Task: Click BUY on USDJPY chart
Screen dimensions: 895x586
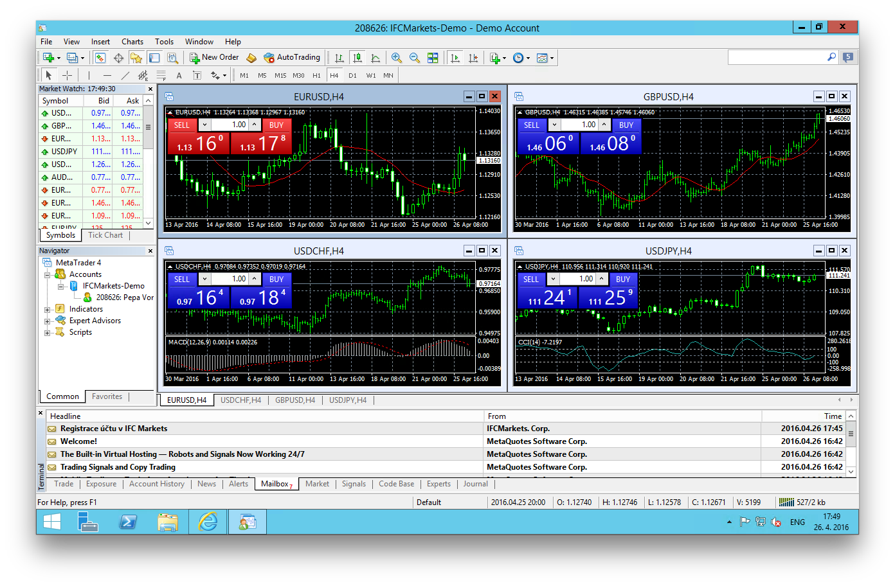Action: [x=623, y=280]
